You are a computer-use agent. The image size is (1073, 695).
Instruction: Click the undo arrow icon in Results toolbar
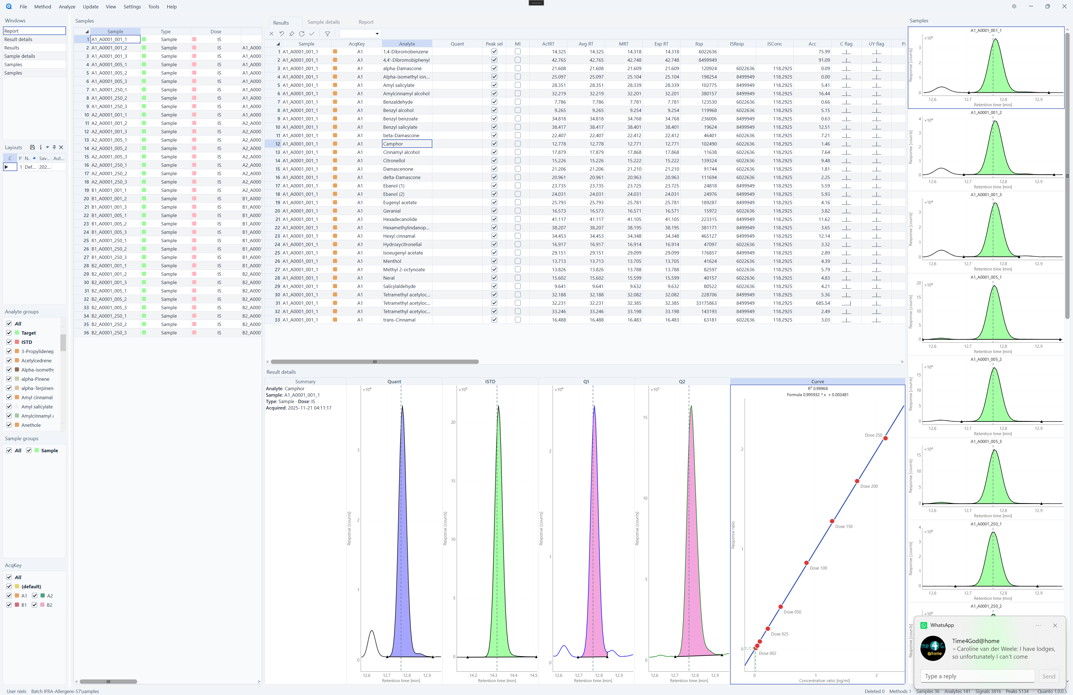(x=282, y=34)
